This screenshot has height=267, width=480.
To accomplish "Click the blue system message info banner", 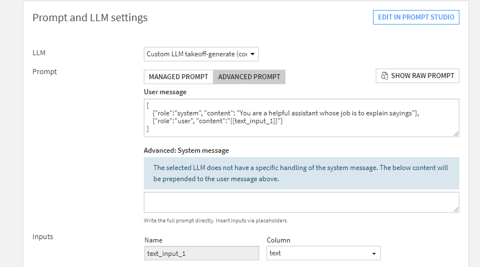I will pyautogui.click(x=301, y=173).
